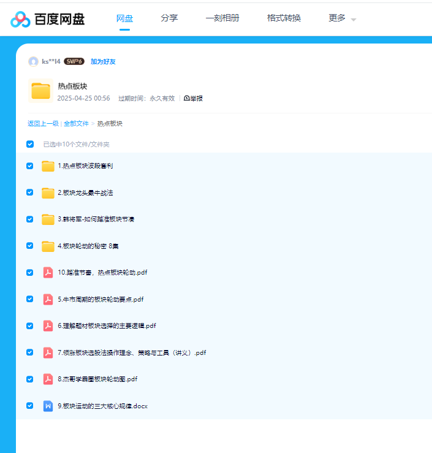Click the large 热点板块 shared folder icon
The height and width of the screenshot is (453, 432).
tap(40, 91)
